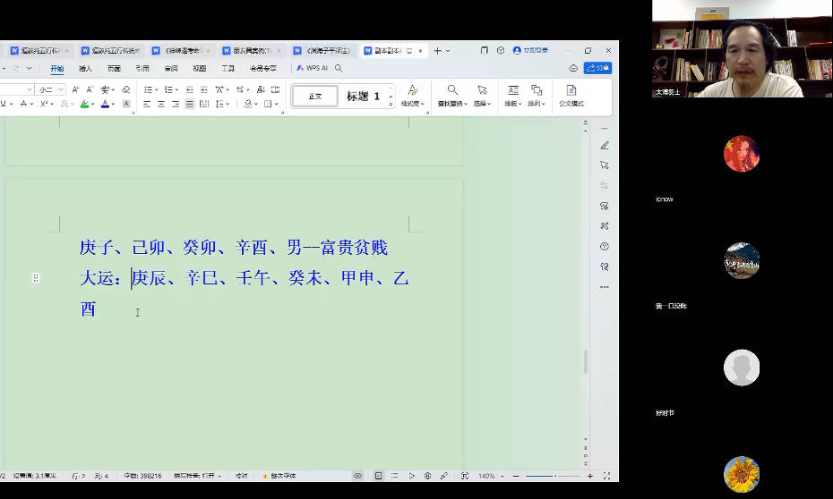Apply the 正文 body text style
This screenshot has height=499, width=833.
click(x=315, y=96)
